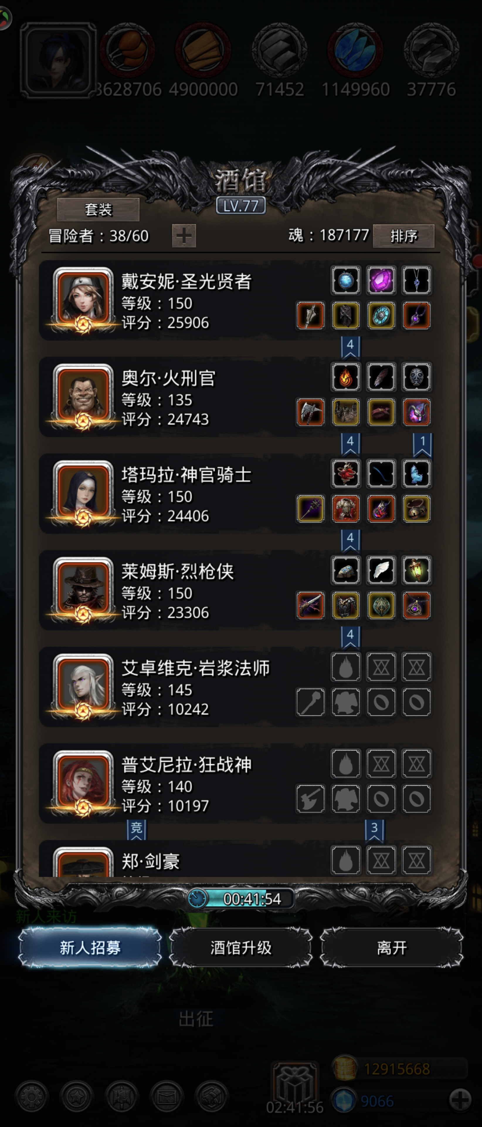The image size is (482, 1127).
Task: Tap the red armor slot of 塔玛拉·神官骑士
Action: click(345, 508)
